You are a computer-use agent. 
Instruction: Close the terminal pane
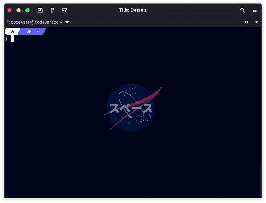pyautogui.click(x=257, y=22)
